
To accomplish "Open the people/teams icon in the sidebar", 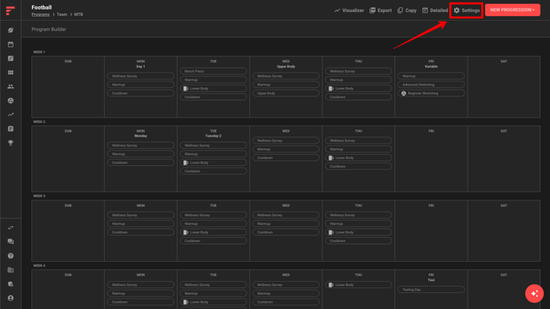I will (x=10, y=86).
